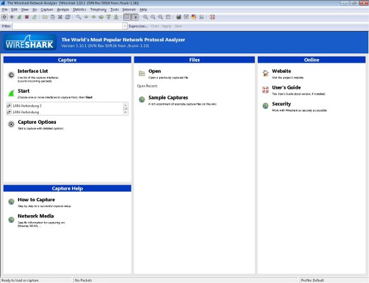Open the Telephony menu
Screen dimensions: 369x283
99,10
